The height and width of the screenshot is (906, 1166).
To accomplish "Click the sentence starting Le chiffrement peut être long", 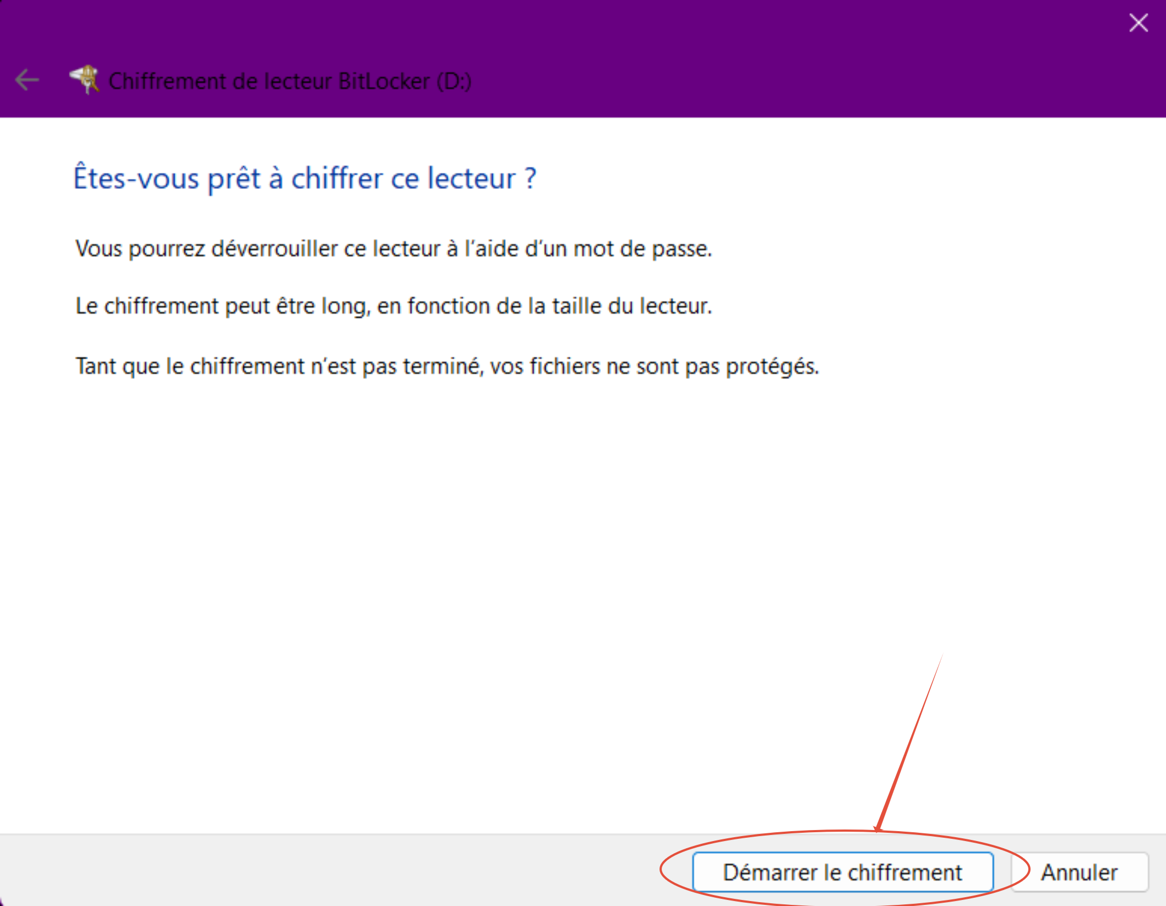I will (x=393, y=306).
